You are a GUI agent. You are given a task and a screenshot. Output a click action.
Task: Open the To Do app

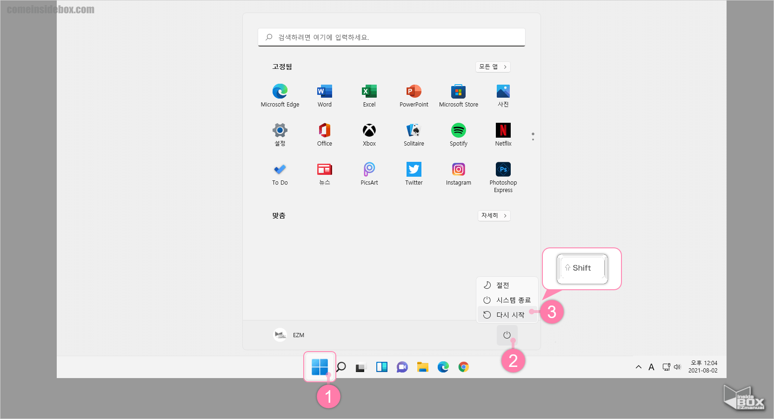click(x=280, y=173)
